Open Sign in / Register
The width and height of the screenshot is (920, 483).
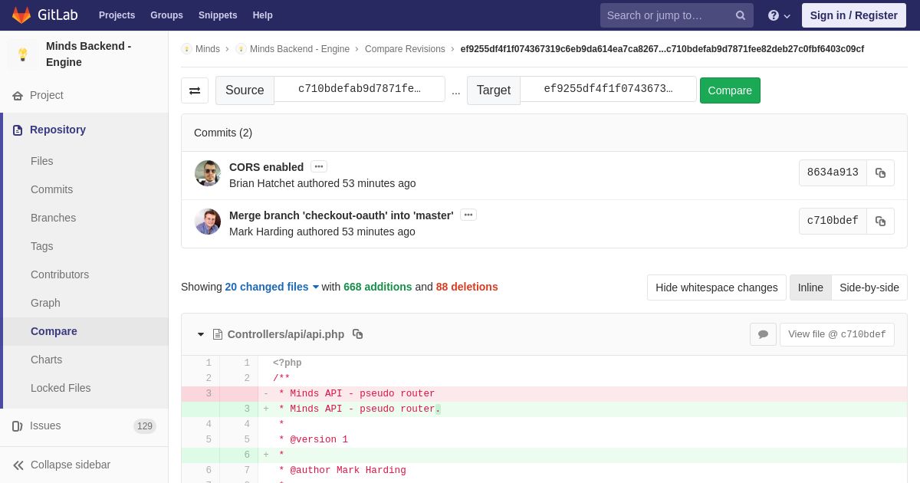(x=853, y=15)
